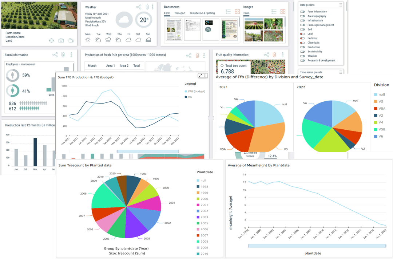Open the tractor field image thumbnail
Screen dimensions: 393x259
254,24
